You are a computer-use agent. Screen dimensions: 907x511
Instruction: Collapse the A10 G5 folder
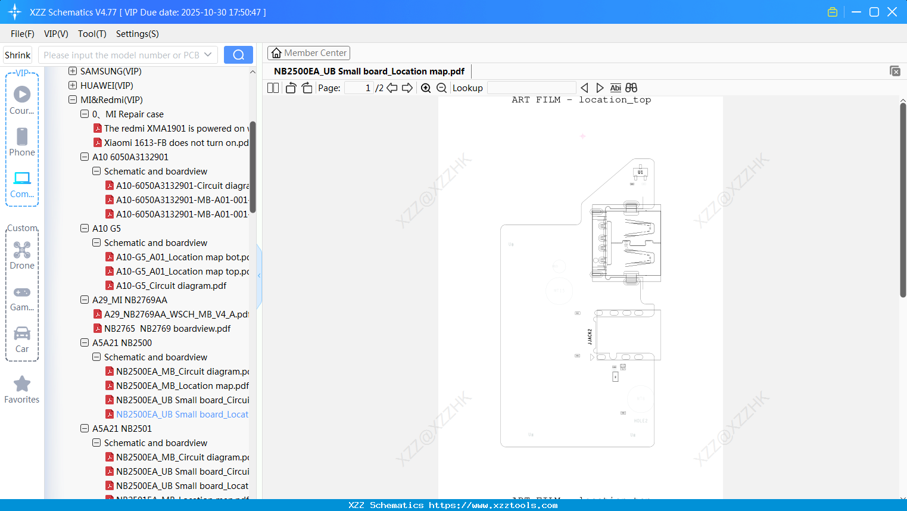tap(85, 229)
